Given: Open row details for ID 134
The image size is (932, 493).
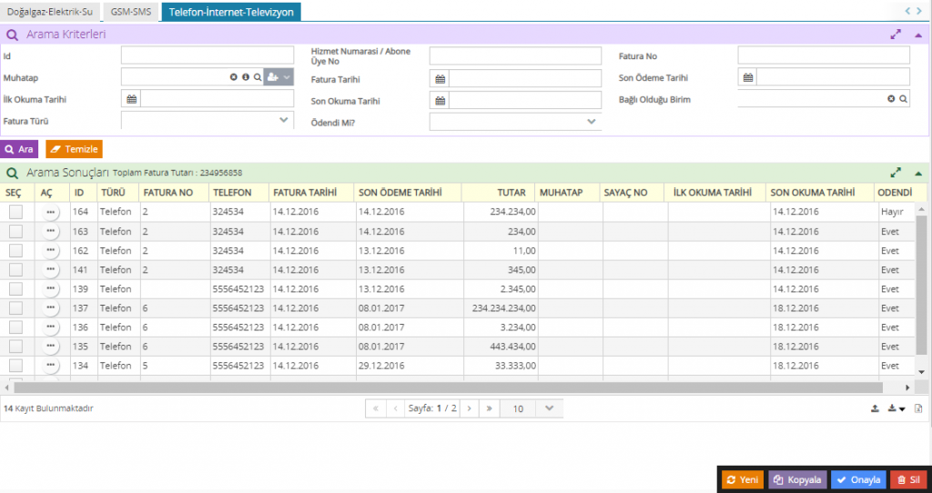Looking at the screenshot, I should [x=51, y=366].
